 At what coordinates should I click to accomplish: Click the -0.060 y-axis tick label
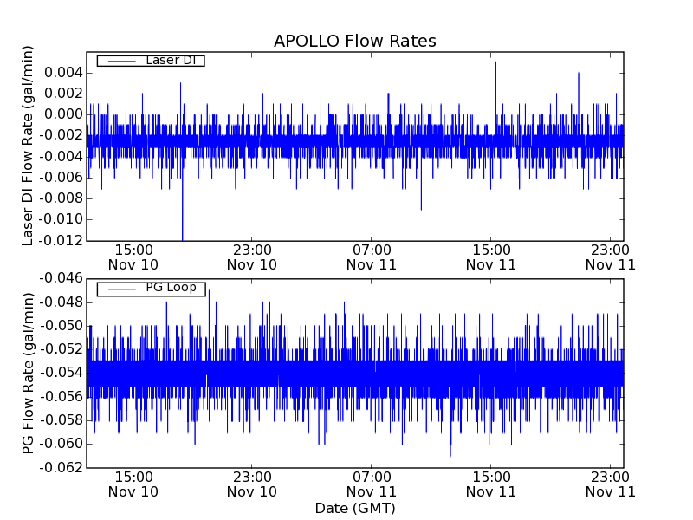61,444
